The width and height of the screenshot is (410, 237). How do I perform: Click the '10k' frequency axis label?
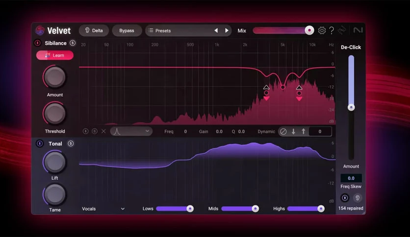[312, 45]
